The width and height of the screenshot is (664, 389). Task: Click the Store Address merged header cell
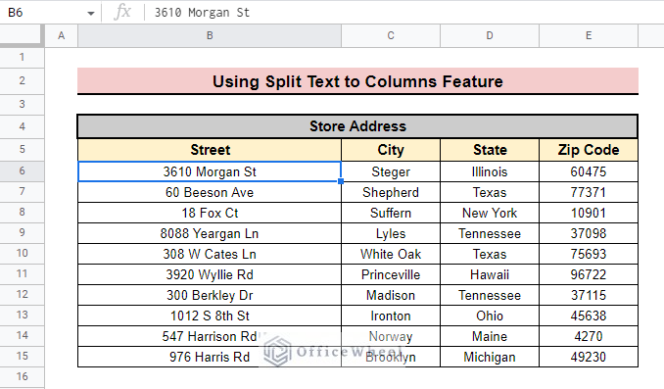[x=357, y=126]
